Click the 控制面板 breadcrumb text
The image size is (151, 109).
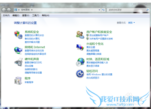point(25,10)
